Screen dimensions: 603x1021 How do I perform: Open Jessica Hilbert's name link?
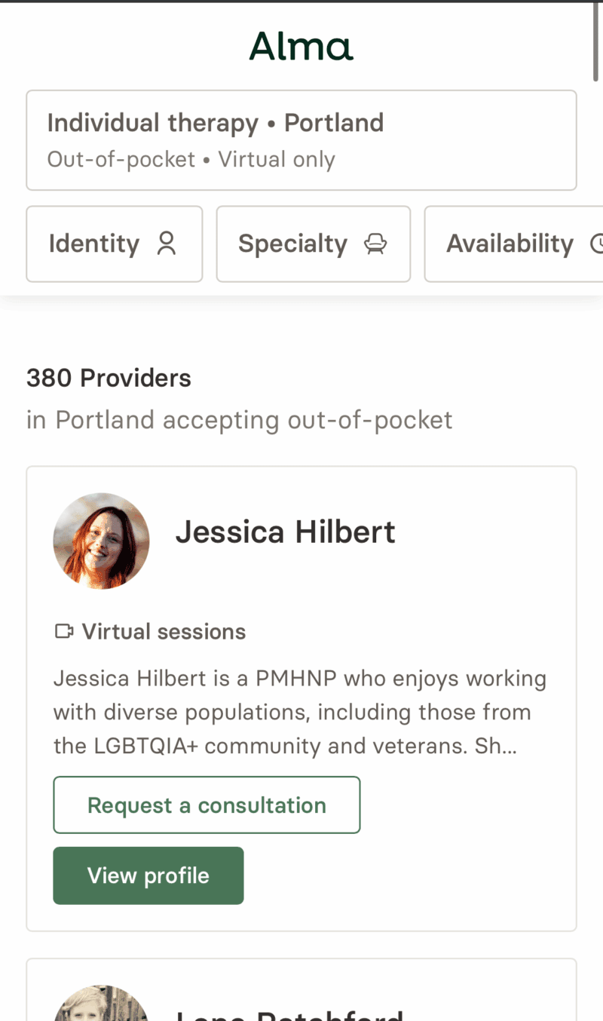click(285, 532)
